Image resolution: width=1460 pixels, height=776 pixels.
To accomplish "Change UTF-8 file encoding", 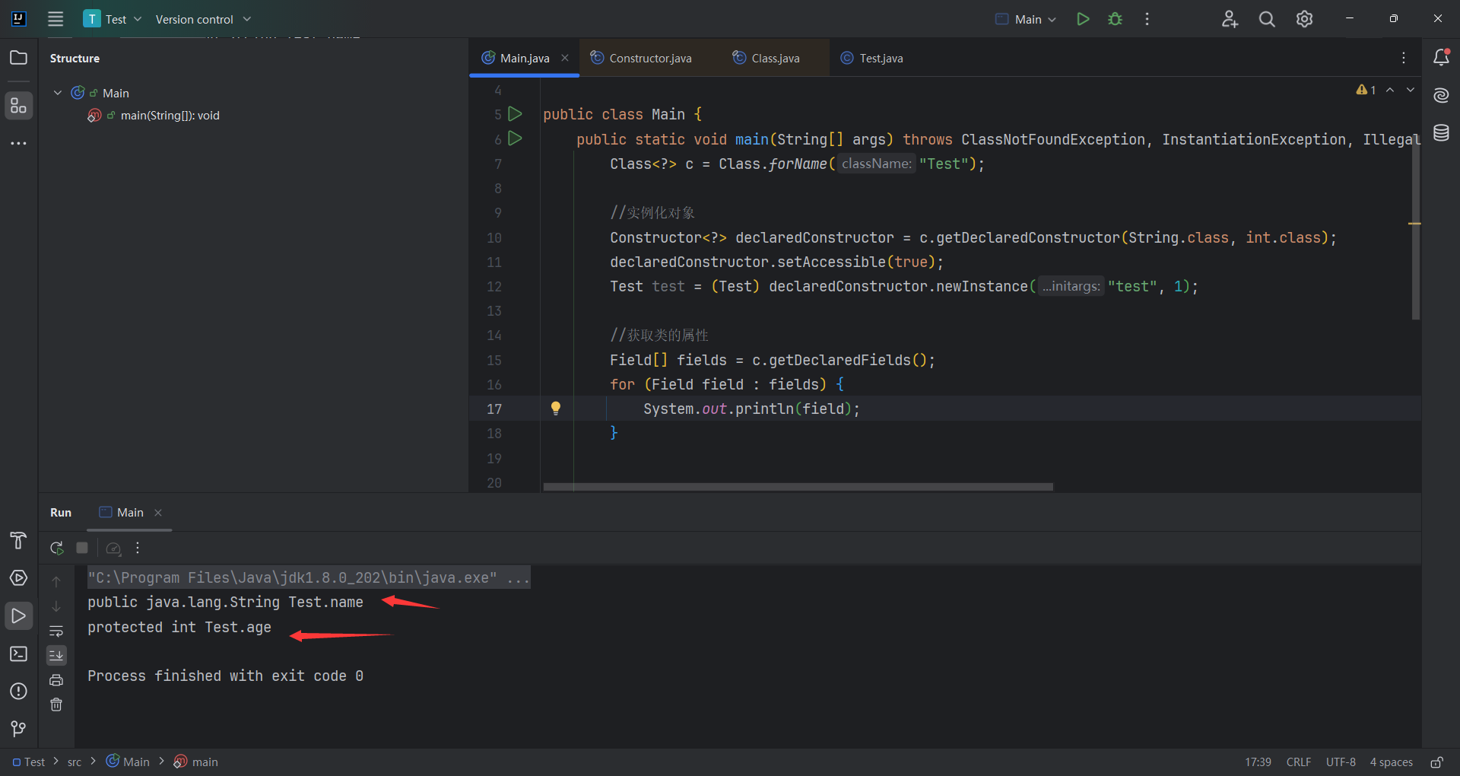I will click(x=1341, y=762).
